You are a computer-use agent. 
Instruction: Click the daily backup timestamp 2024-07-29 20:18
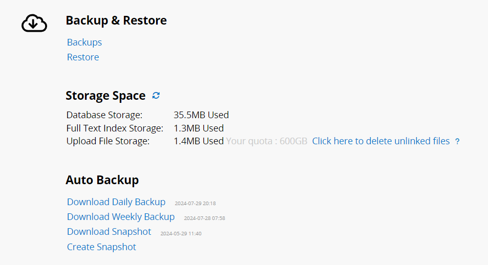pos(195,204)
